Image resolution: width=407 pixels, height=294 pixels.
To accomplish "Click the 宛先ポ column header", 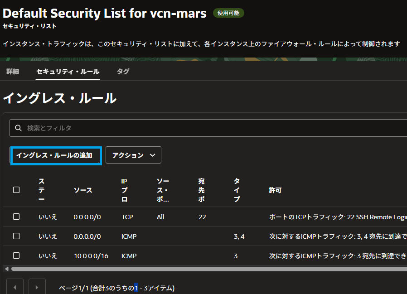I will (202, 190).
